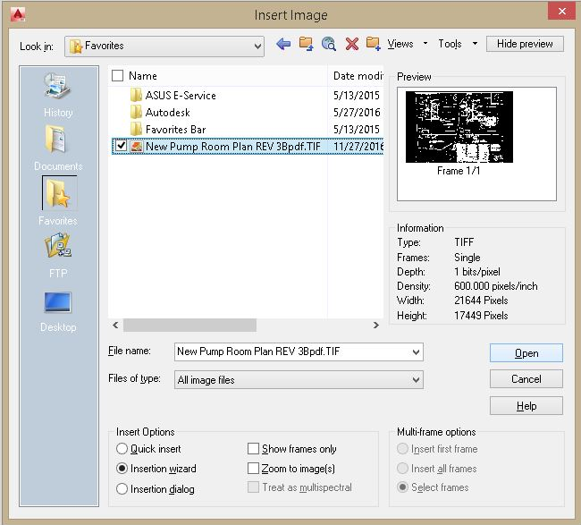Open the Tools menu
Screen dimensions: 581x525
tap(450, 44)
